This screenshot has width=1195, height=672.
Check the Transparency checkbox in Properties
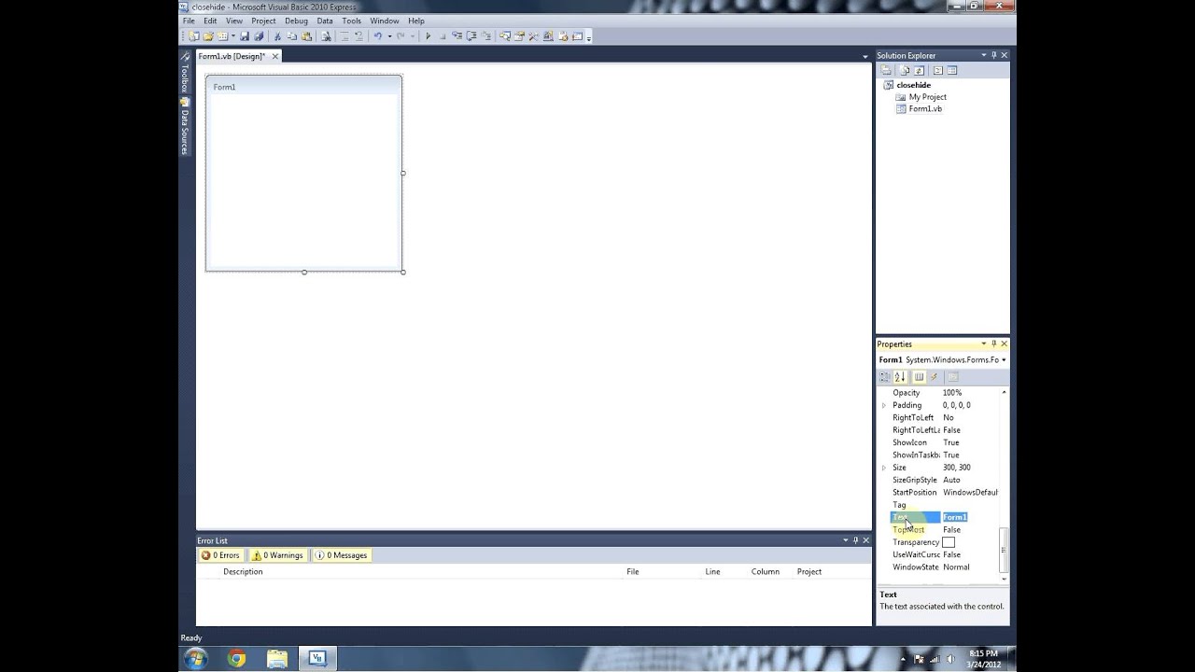click(x=949, y=541)
